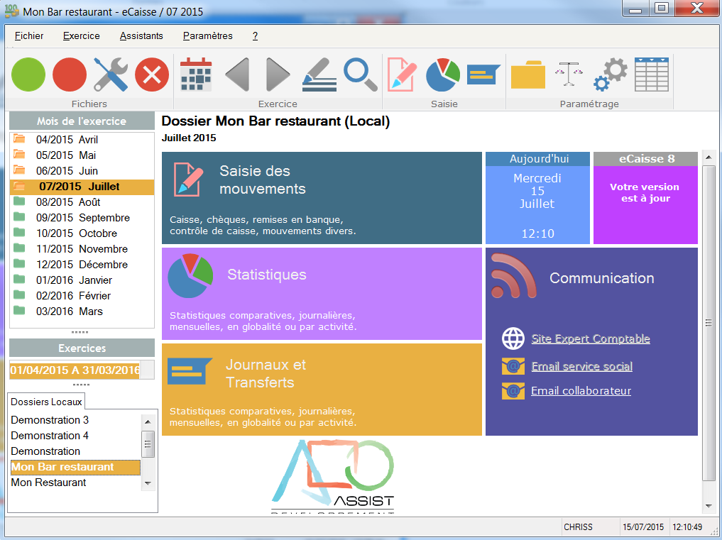Select month 06/2015 Juin
This screenshot has height=540, width=722.
pos(82,171)
